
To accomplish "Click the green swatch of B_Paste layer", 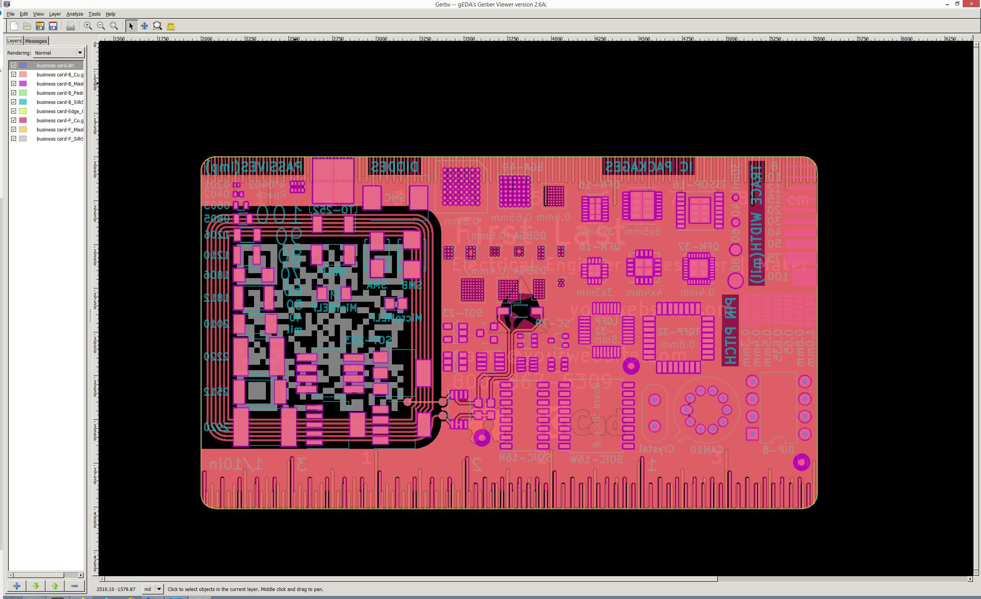I will tap(23, 93).
